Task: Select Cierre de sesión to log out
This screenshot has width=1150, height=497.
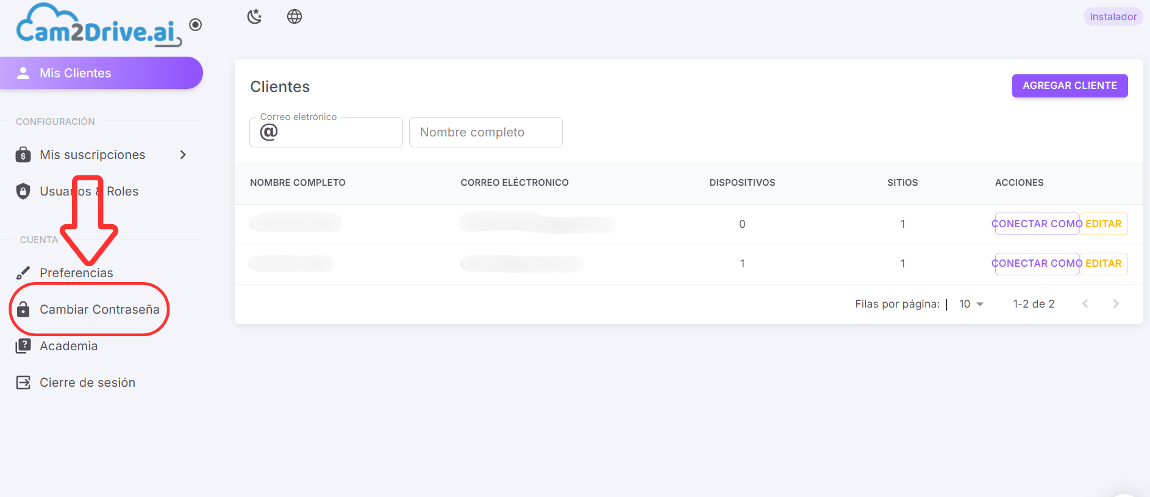Action: click(101, 382)
